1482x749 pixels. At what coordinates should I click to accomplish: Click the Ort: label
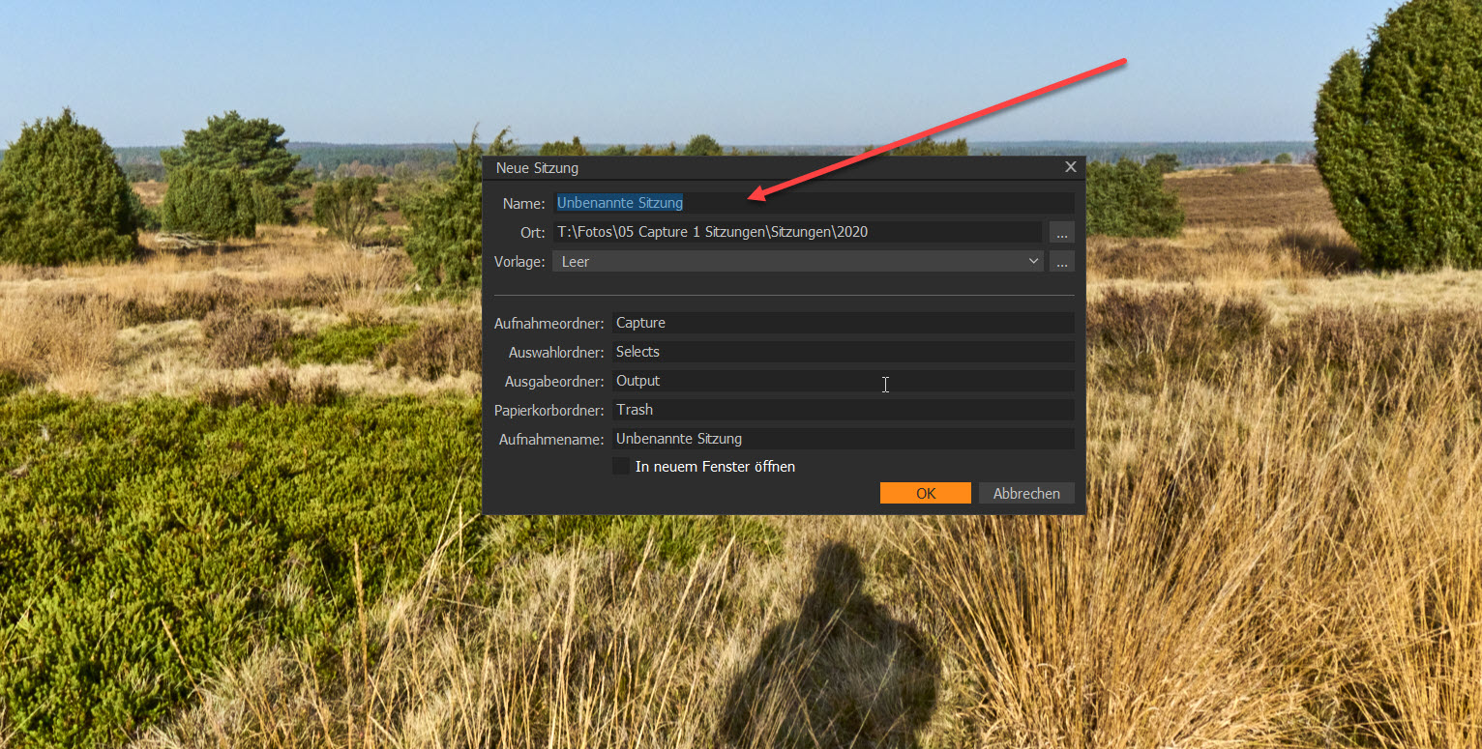click(533, 233)
